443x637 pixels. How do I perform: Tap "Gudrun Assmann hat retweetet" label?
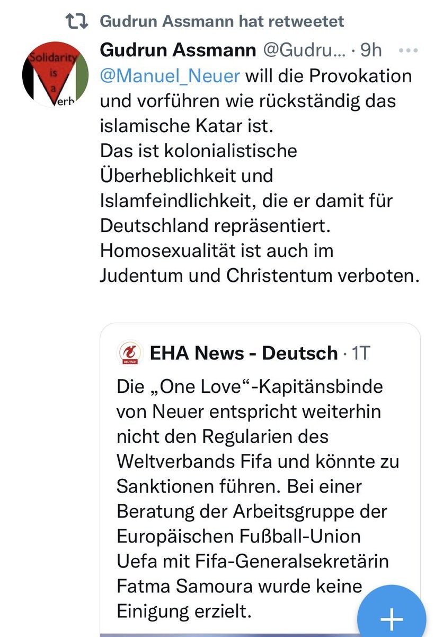pyautogui.click(x=221, y=21)
